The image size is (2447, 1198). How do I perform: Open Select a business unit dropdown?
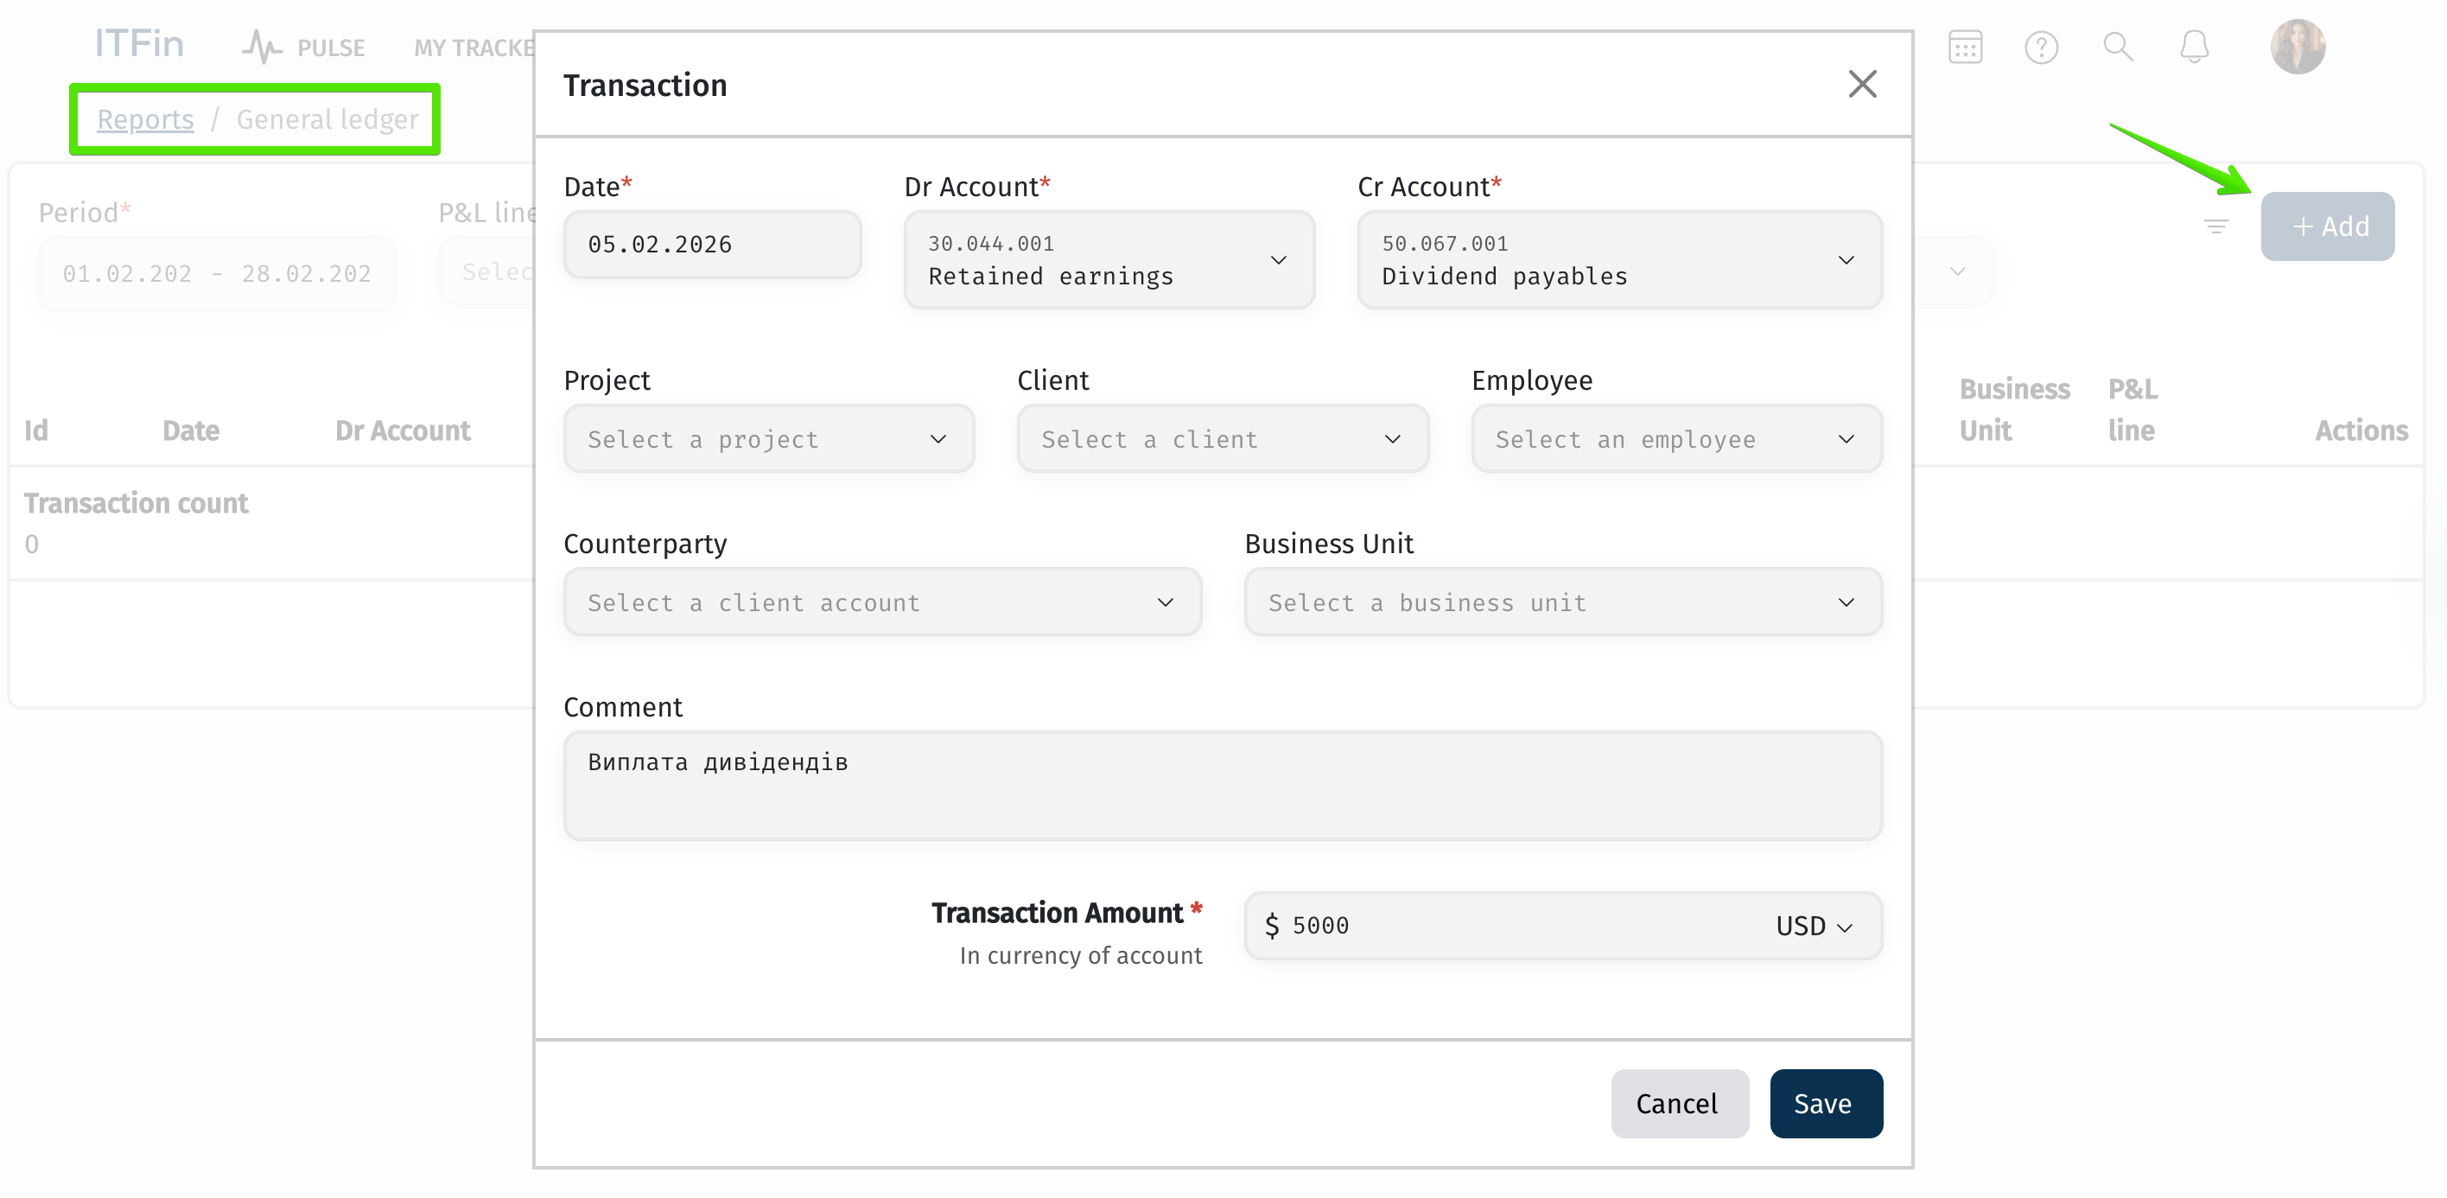pos(1561,602)
